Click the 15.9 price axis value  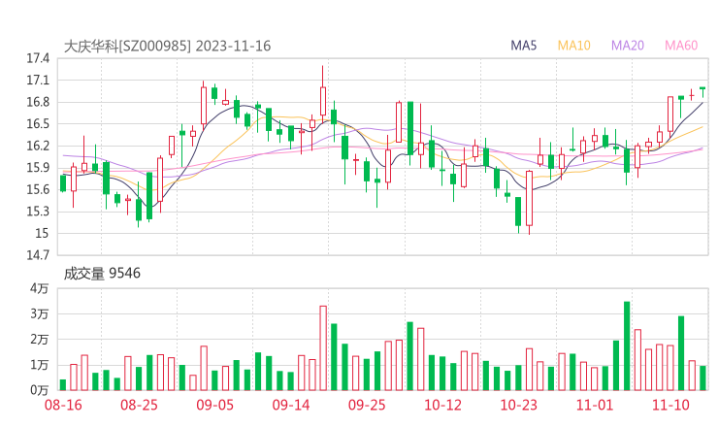tap(38, 168)
